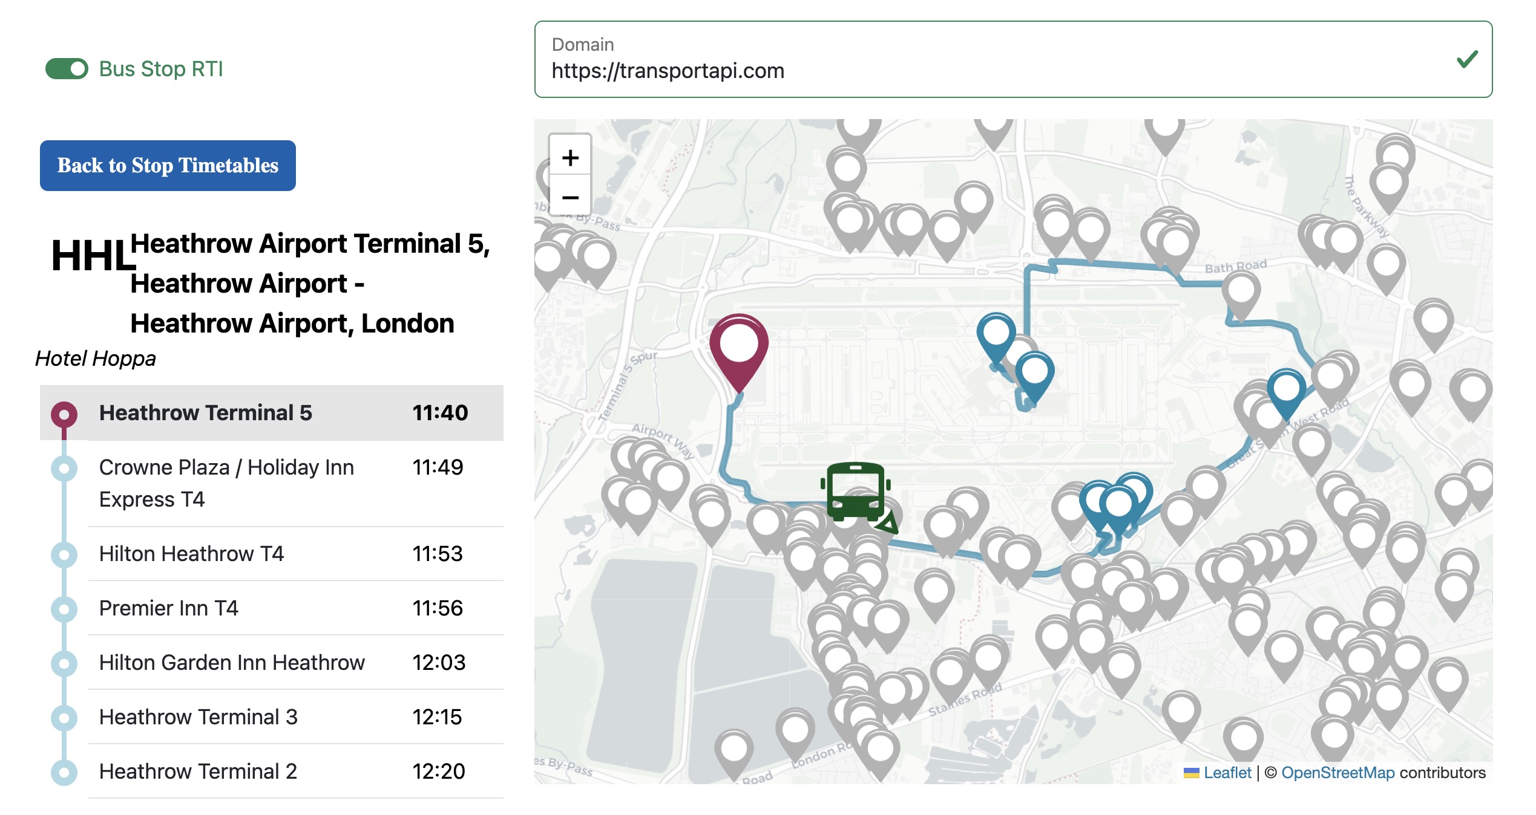Viewport: 1536px width, 815px height.
Task: Zoom out with the map minus button
Action: 570,198
